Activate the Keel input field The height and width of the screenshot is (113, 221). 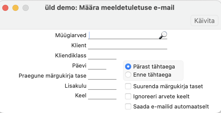coord(102,96)
